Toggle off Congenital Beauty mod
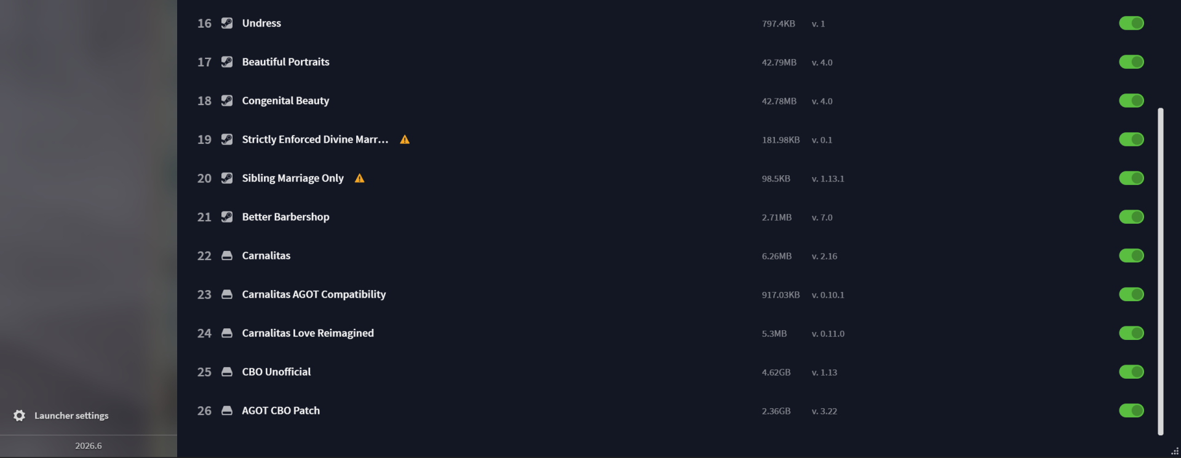The width and height of the screenshot is (1181, 458). (x=1131, y=101)
